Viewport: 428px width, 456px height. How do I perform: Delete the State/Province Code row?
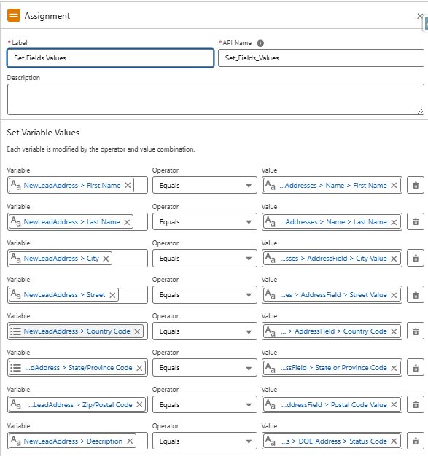416,368
